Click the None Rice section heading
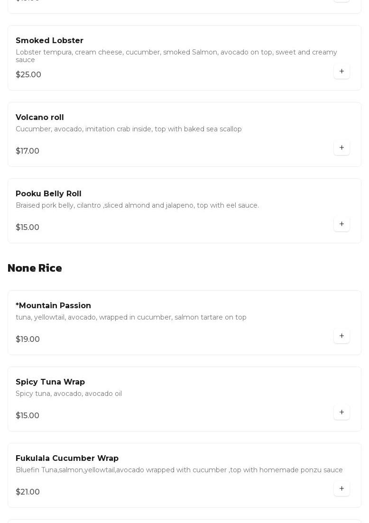 point(35,268)
